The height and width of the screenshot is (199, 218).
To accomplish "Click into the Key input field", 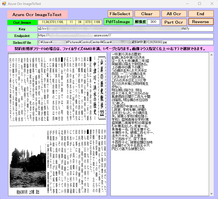I will pos(125,29).
